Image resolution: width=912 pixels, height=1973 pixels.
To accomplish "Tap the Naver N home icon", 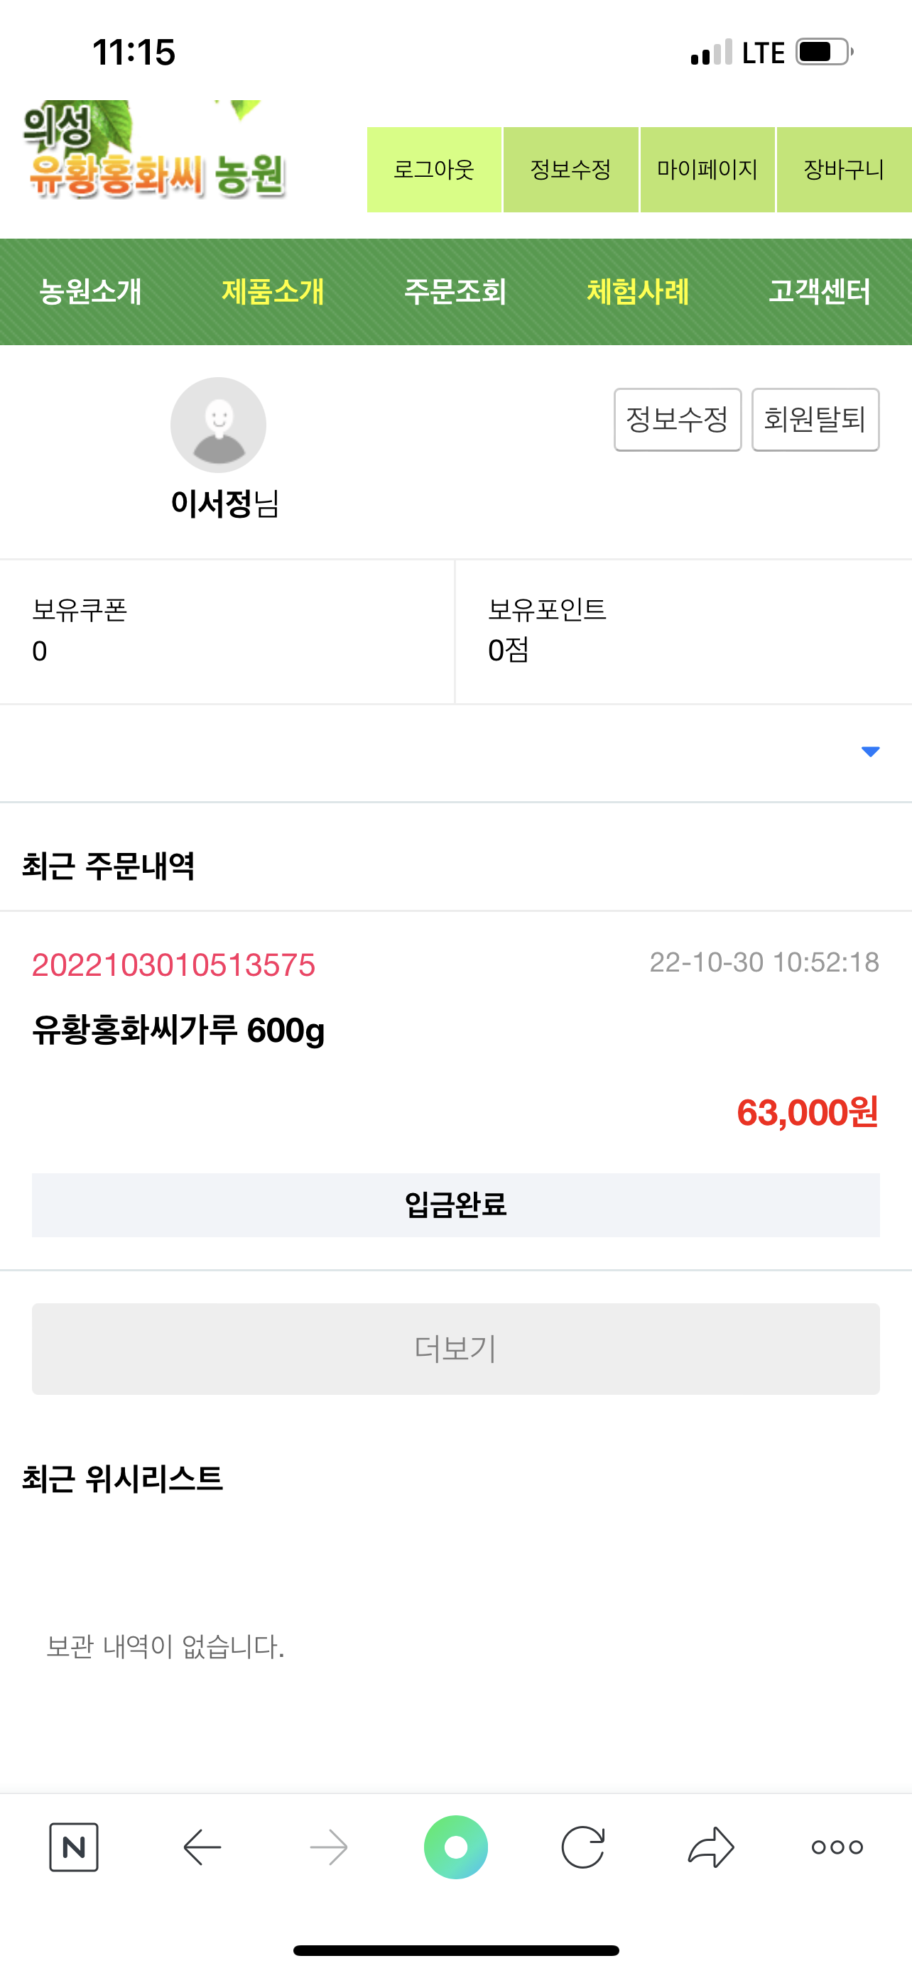I will click(73, 1847).
